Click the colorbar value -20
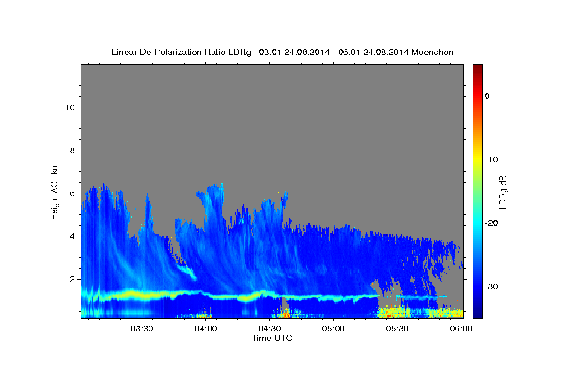Viewport: 573px width, 382px height. (492, 223)
